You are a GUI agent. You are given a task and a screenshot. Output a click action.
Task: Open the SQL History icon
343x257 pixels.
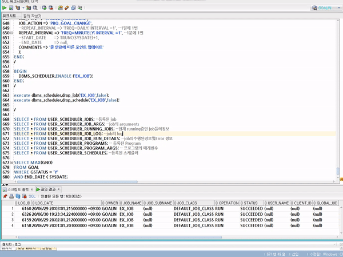pos(73,8)
